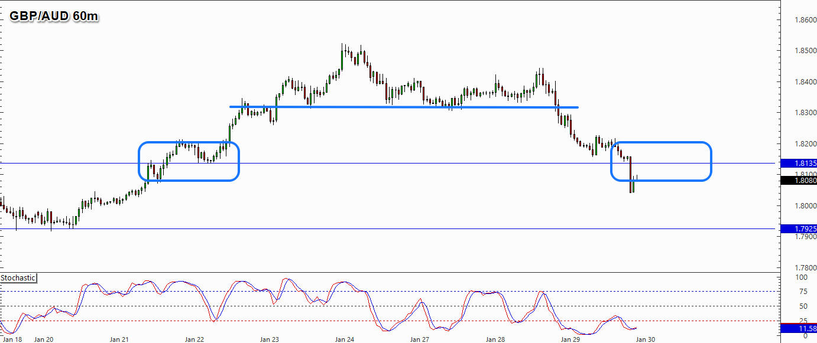Click the GBP/AUD 60m chart title
The image size is (817, 343).
coord(54,17)
